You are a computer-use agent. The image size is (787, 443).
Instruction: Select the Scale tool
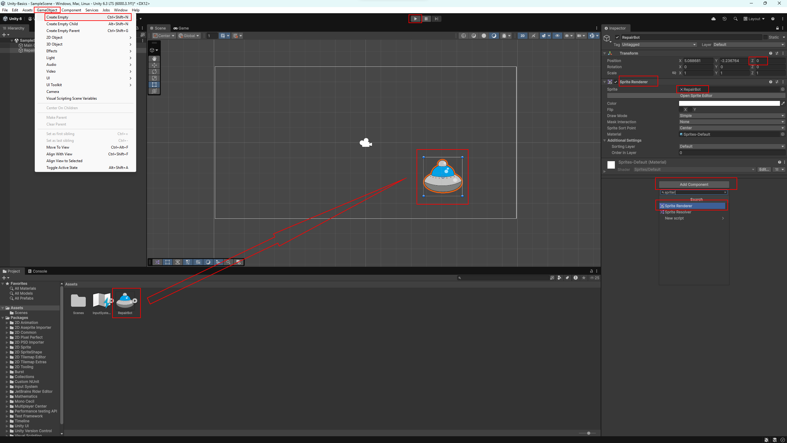coord(154,78)
